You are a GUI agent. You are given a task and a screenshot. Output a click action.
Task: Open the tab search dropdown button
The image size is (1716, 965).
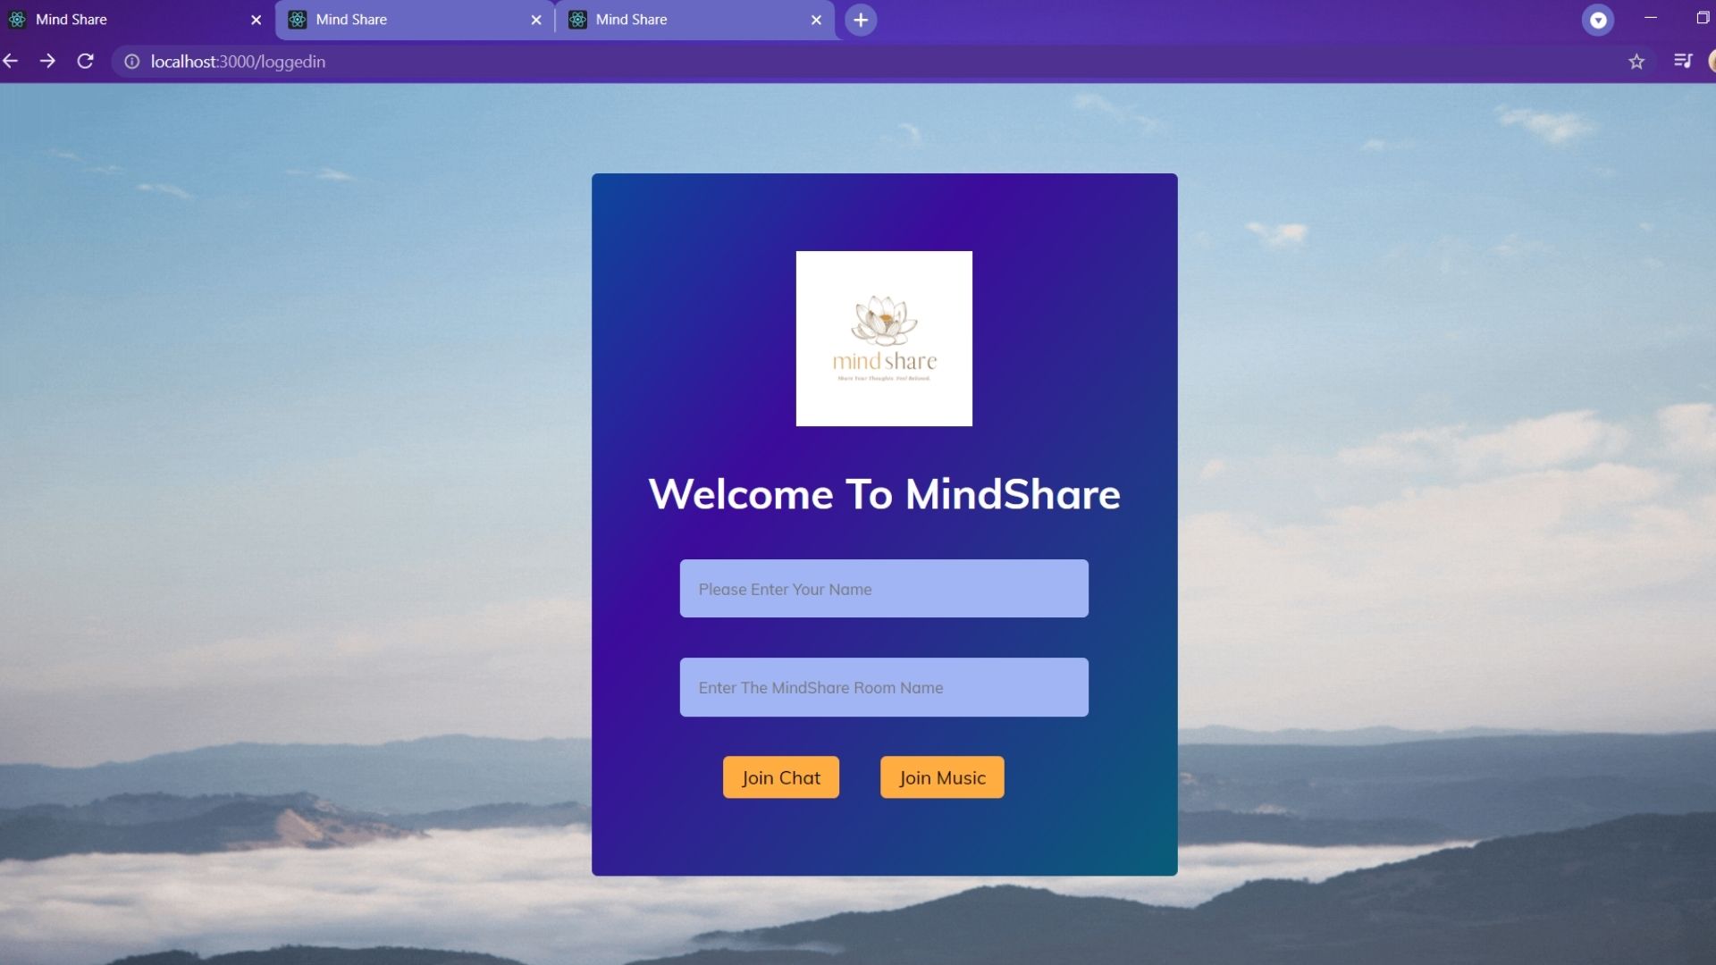(x=1597, y=20)
